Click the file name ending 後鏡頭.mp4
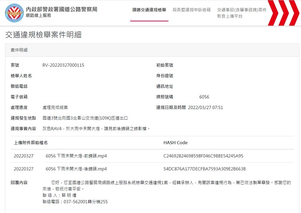 pos(60,169)
